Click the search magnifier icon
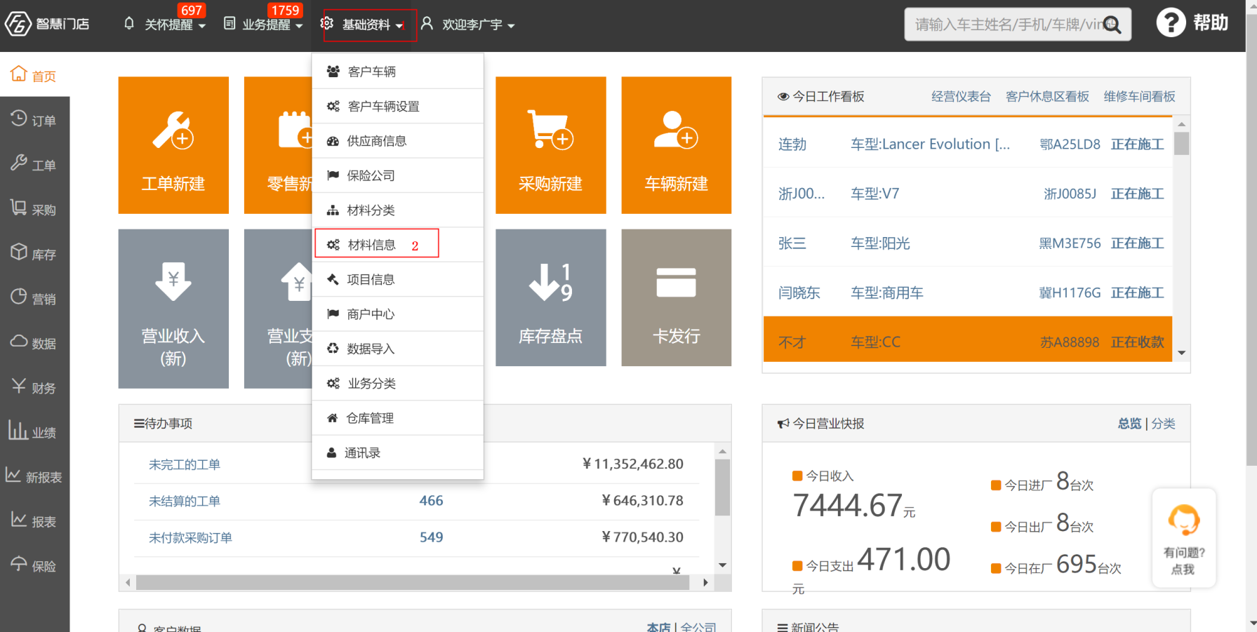 click(x=1112, y=25)
